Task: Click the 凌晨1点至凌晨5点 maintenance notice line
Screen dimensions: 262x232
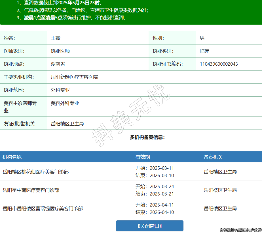Action: pos(75,18)
